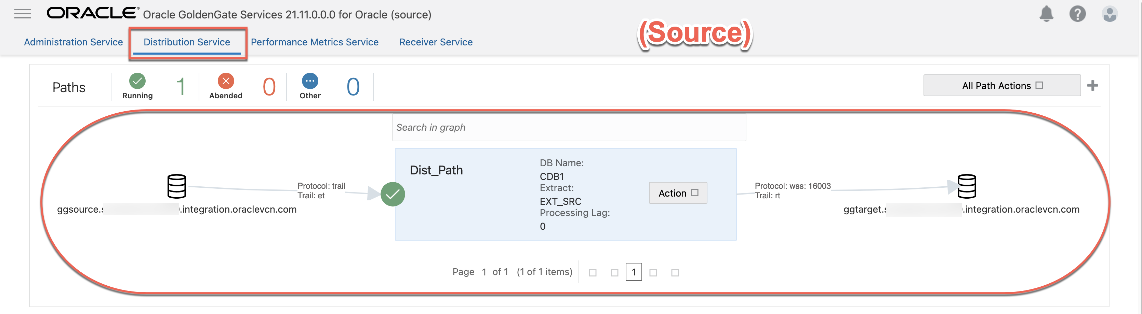The height and width of the screenshot is (314, 1142).
Task: Switch to the Administration Service tab
Action: (x=73, y=42)
